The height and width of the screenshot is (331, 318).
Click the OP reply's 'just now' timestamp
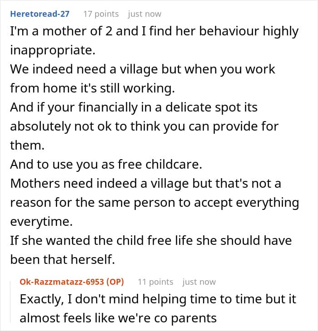(199, 282)
